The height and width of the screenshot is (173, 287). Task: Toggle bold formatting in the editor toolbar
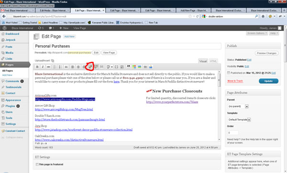point(37,67)
